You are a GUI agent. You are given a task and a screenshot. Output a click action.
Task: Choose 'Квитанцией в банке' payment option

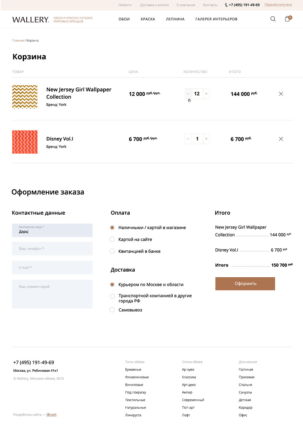tap(112, 251)
